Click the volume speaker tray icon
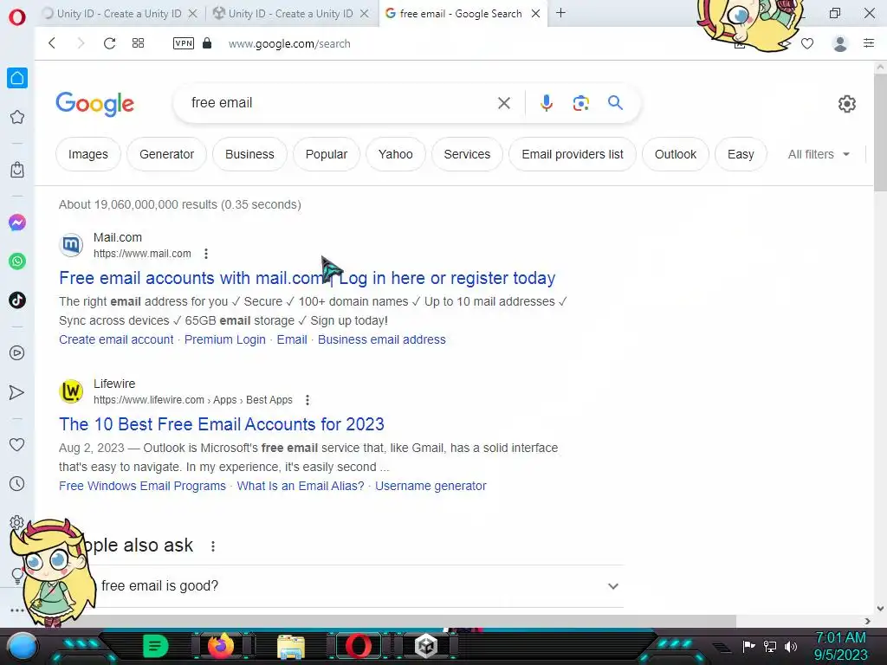887x665 pixels. [x=790, y=646]
